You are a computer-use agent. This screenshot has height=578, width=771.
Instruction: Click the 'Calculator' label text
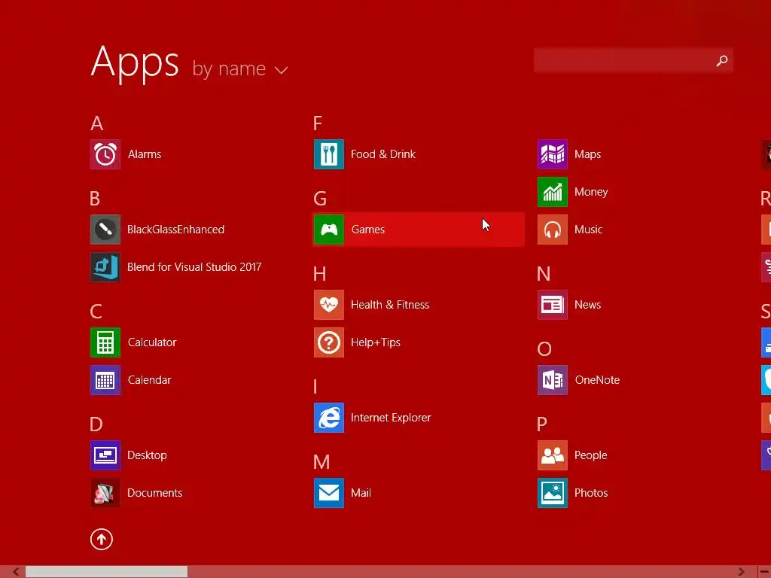click(152, 342)
